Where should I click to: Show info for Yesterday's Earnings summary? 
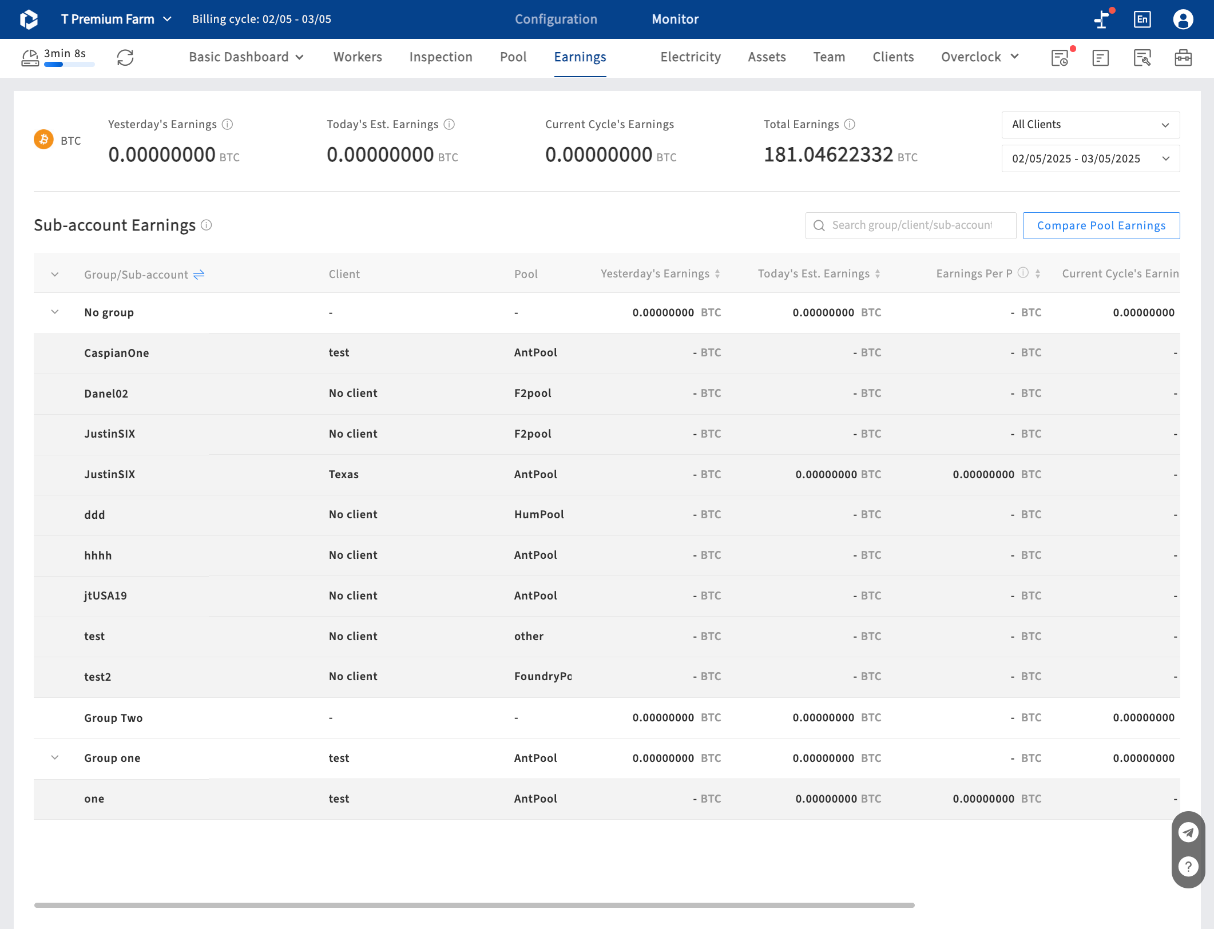[227, 124]
